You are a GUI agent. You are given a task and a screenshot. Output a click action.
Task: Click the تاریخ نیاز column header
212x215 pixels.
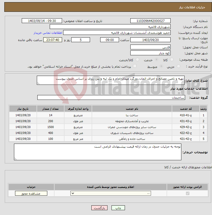point(23,109)
